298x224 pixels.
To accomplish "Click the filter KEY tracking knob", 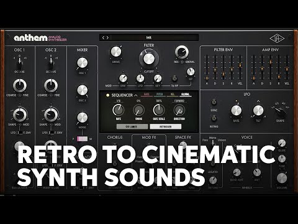I will pyautogui.click(x=158, y=78).
